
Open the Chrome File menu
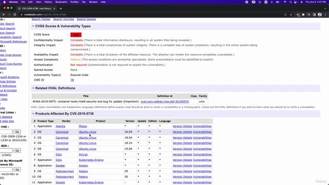(23, 2)
